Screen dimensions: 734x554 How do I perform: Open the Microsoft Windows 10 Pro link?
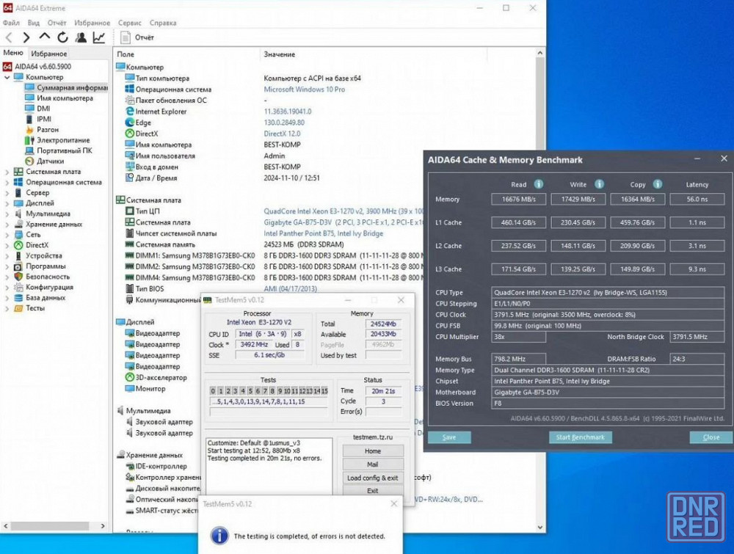coord(304,90)
